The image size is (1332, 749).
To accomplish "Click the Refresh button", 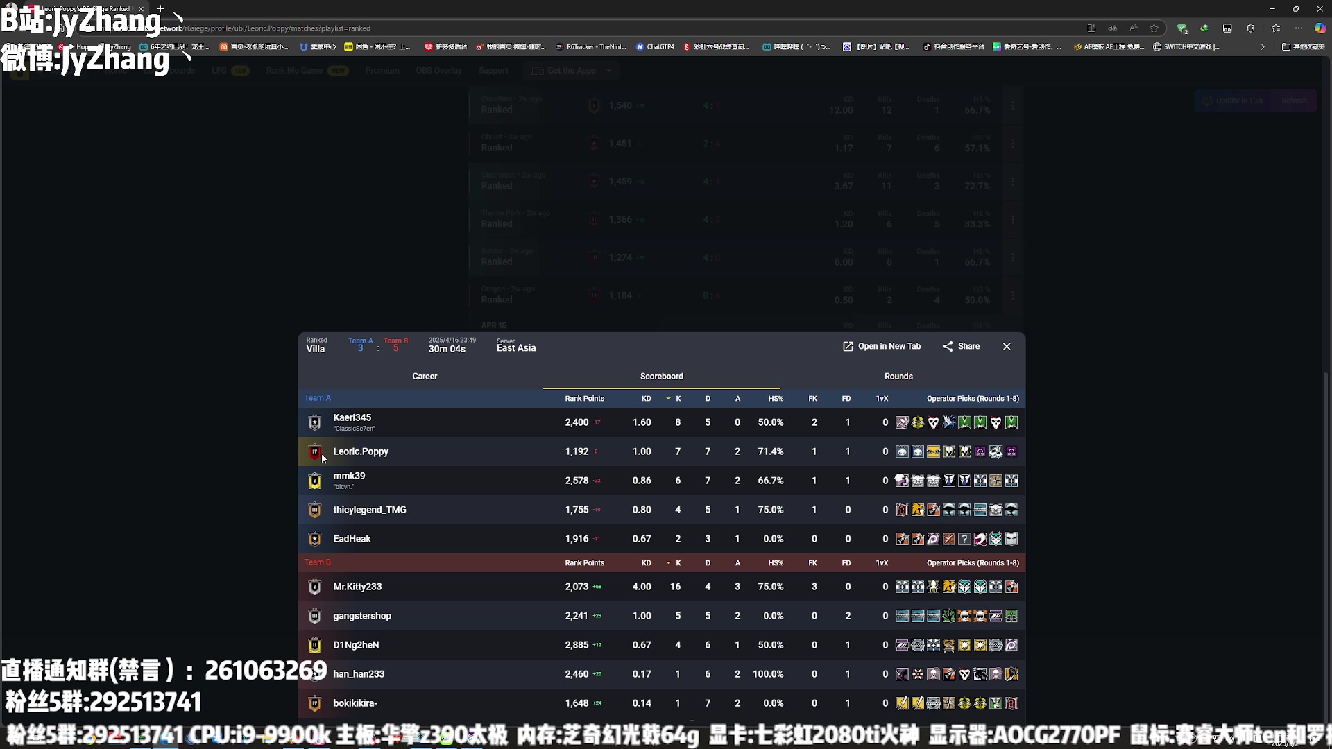I will (x=1294, y=101).
